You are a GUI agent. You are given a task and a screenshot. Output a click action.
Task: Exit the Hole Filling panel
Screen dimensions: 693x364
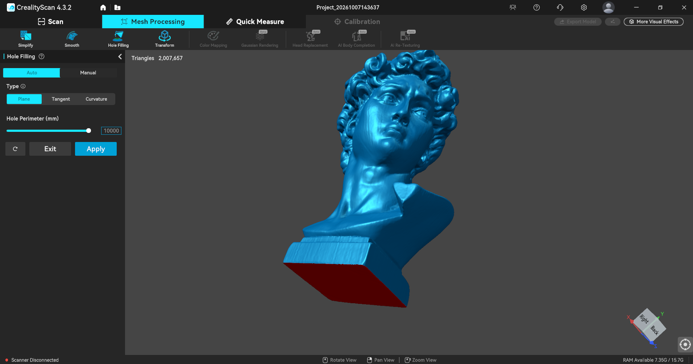click(50, 149)
